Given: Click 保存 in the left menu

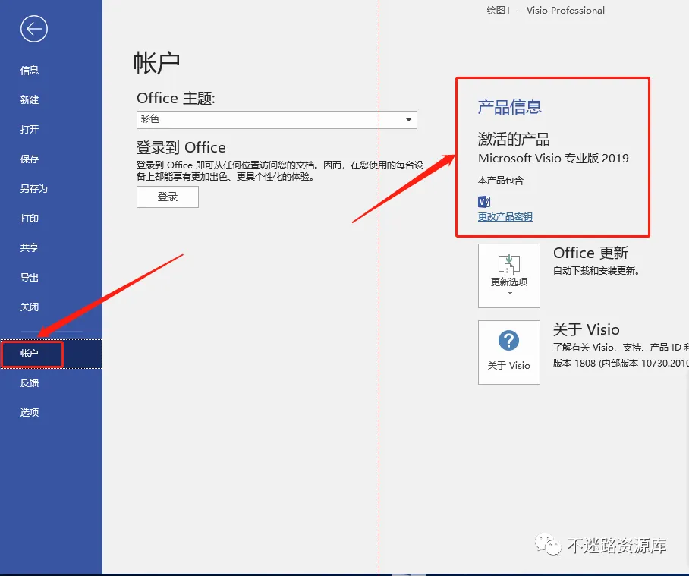Looking at the screenshot, I should coord(30,159).
